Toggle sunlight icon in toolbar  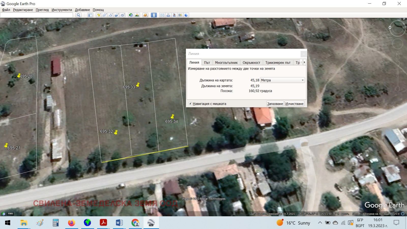[x=137, y=15]
